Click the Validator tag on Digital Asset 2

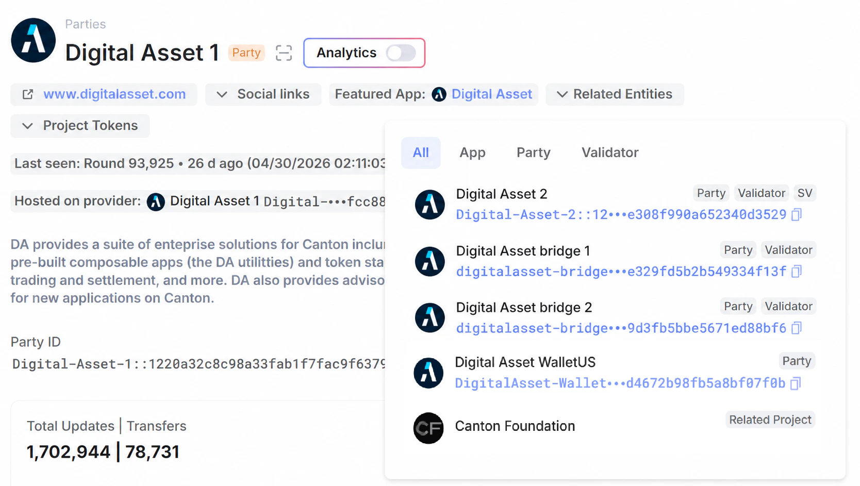pyautogui.click(x=762, y=193)
